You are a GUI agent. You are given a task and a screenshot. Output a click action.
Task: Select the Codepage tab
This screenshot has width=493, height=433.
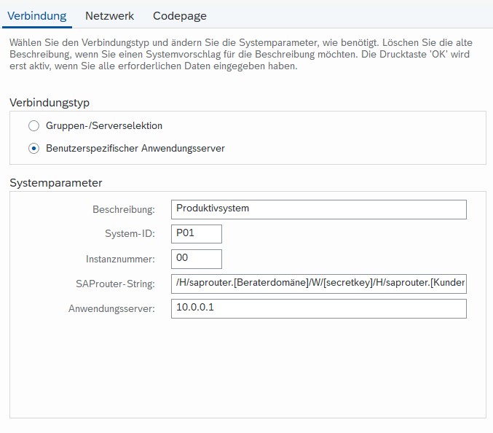point(179,15)
